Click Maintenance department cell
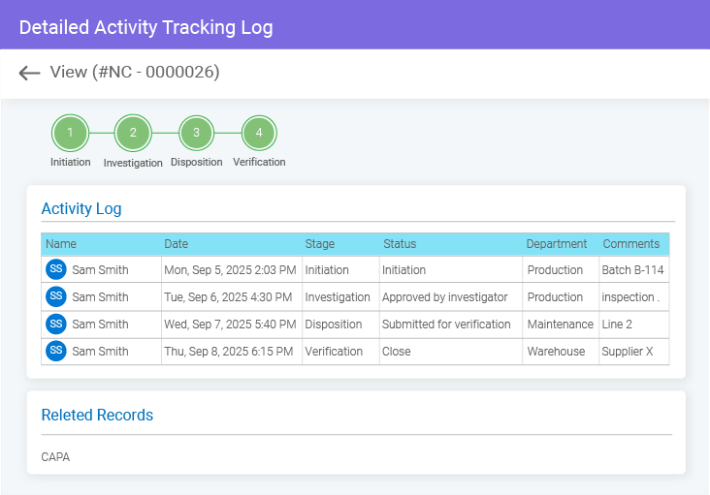Viewport: 710px width, 495px height. click(560, 325)
